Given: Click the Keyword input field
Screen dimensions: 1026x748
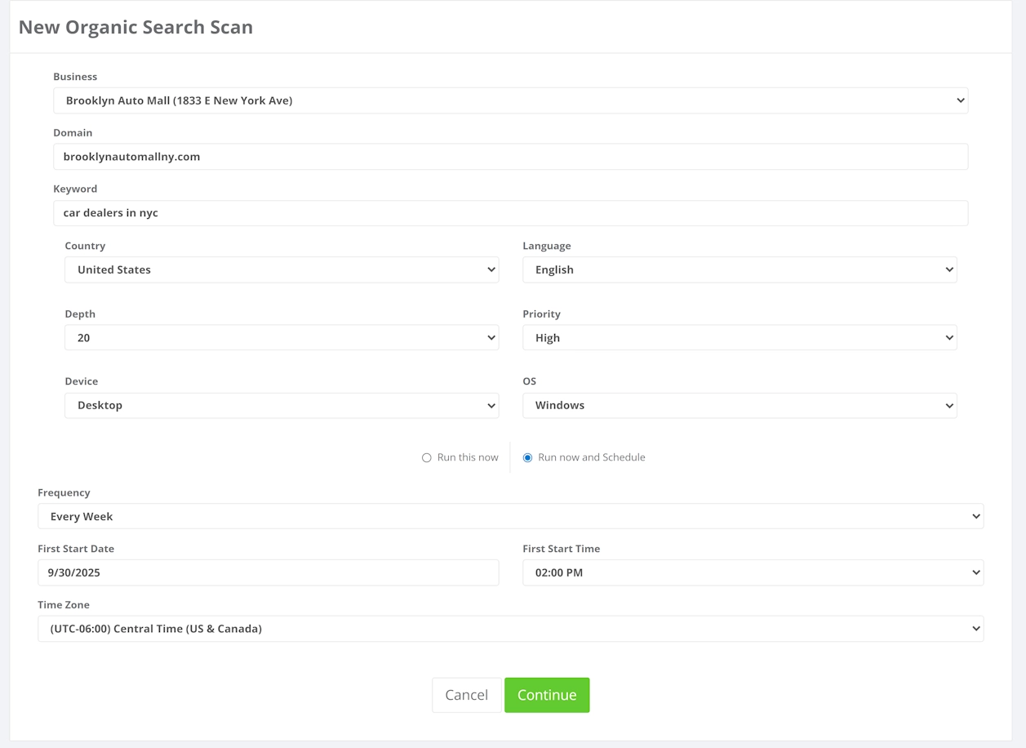Looking at the screenshot, I should point(510,213).
